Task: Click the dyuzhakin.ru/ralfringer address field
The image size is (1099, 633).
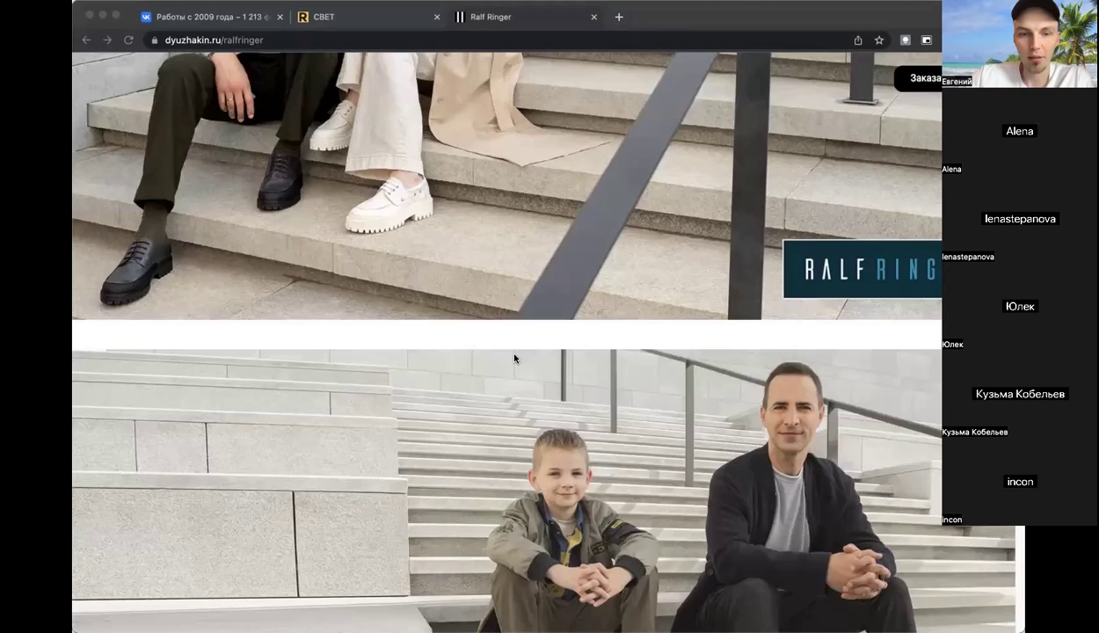Action: click(x=492, y=40)
